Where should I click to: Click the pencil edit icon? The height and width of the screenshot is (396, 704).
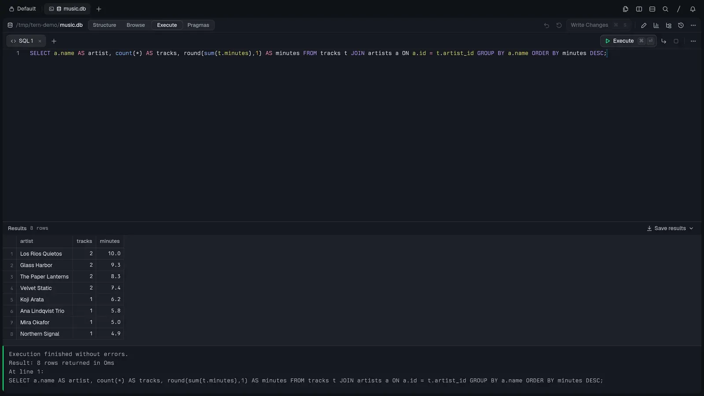click(644, 25)
